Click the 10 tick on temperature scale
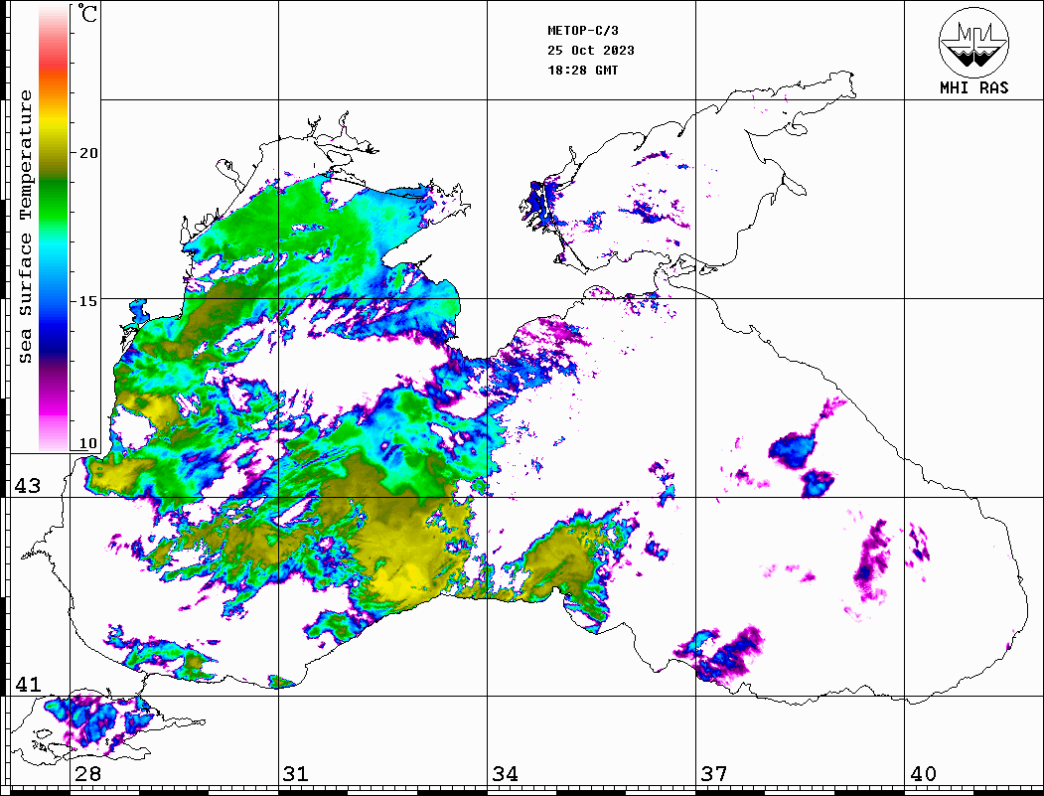 (x=87, y=443)
